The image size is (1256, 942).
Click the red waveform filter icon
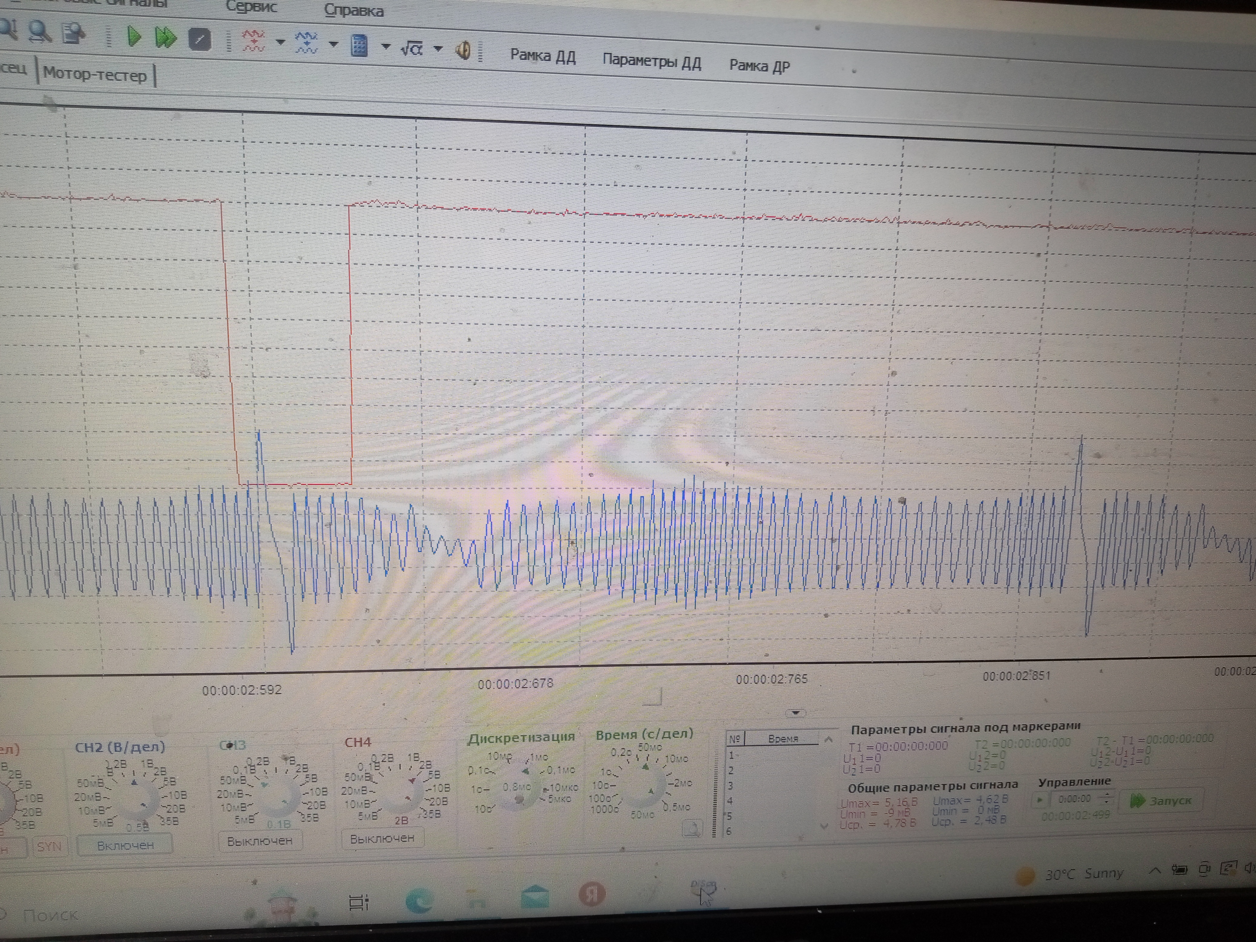pyautogui.click(x=253, y=41)
